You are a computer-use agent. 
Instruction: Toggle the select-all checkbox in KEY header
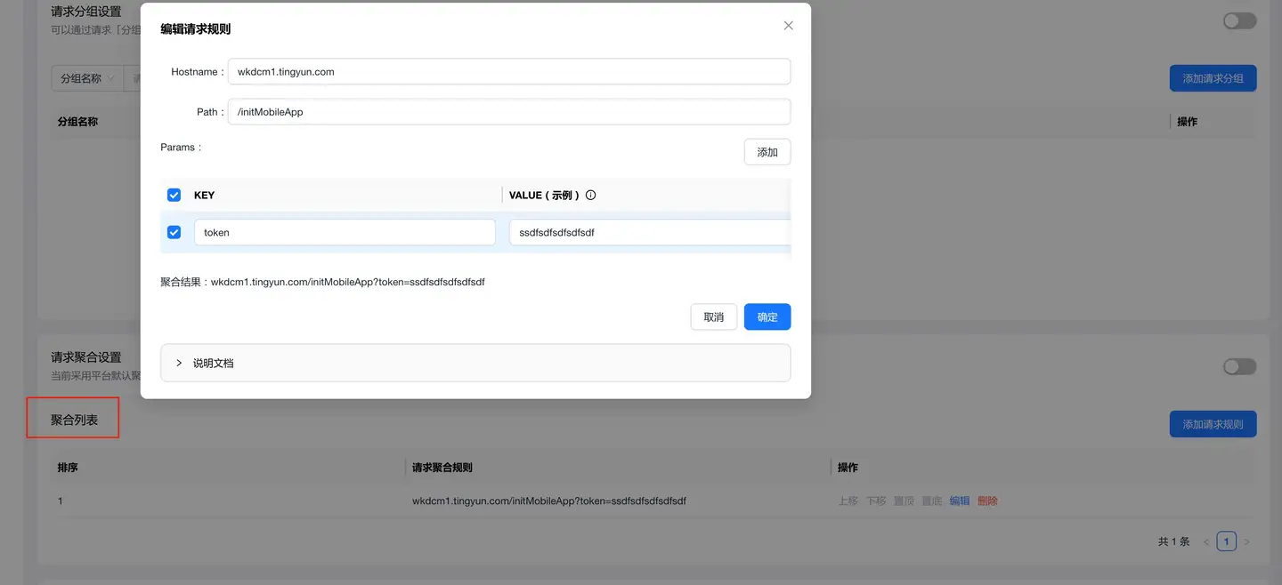174,196
